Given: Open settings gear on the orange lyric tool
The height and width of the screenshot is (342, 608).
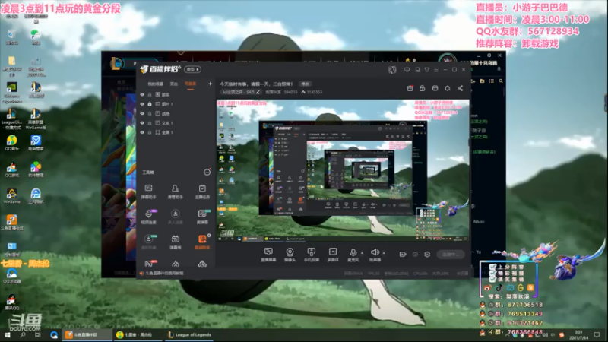Looking at the screenshot, I should coord(209,236).
